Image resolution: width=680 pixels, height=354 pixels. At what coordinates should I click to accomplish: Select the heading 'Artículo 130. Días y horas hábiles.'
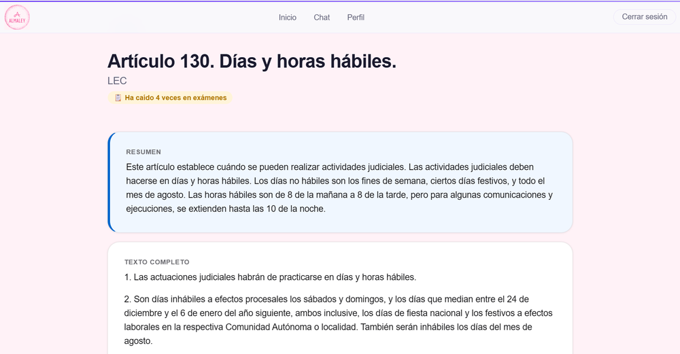252,61
